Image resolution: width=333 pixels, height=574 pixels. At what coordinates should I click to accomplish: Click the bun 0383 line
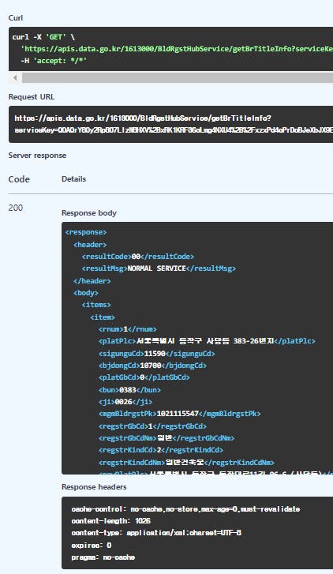129,390
